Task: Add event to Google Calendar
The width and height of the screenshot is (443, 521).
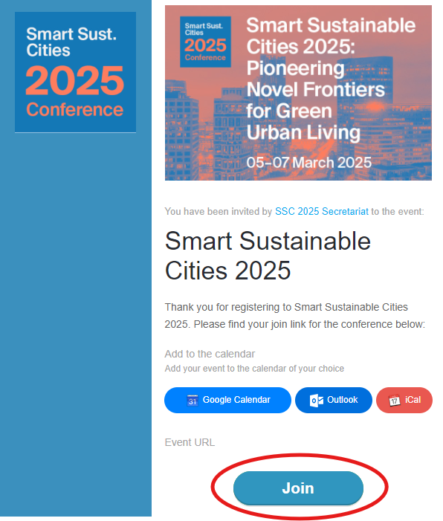Action: (x=227, y=400)
